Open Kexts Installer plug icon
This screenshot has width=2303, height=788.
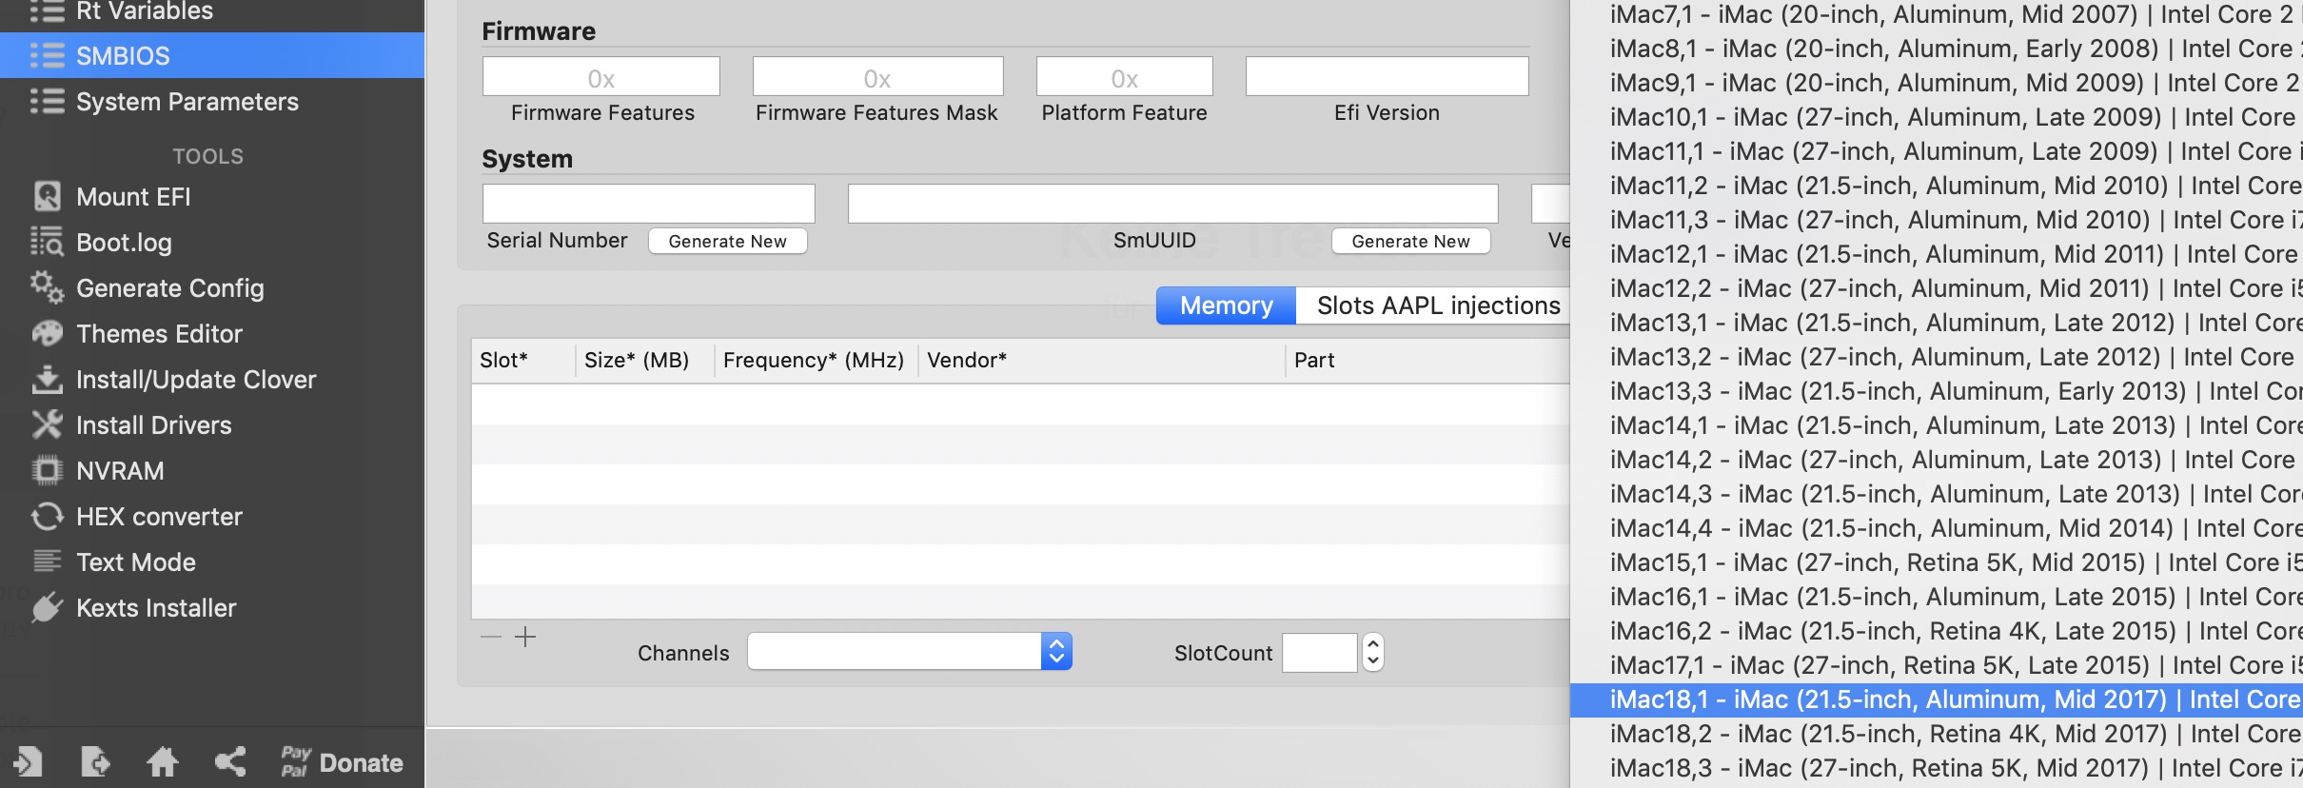(x=47, y=607)
